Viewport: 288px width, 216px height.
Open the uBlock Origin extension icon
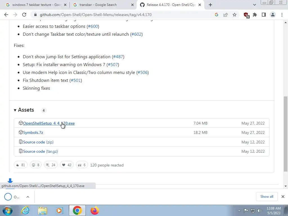click(246, 15)
